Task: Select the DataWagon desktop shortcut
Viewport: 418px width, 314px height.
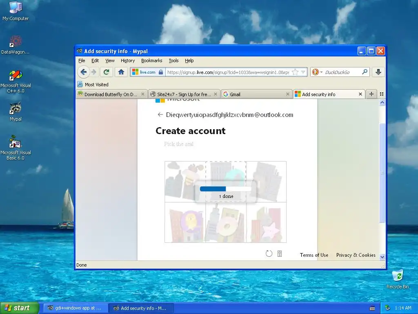Action: [16, 45]
